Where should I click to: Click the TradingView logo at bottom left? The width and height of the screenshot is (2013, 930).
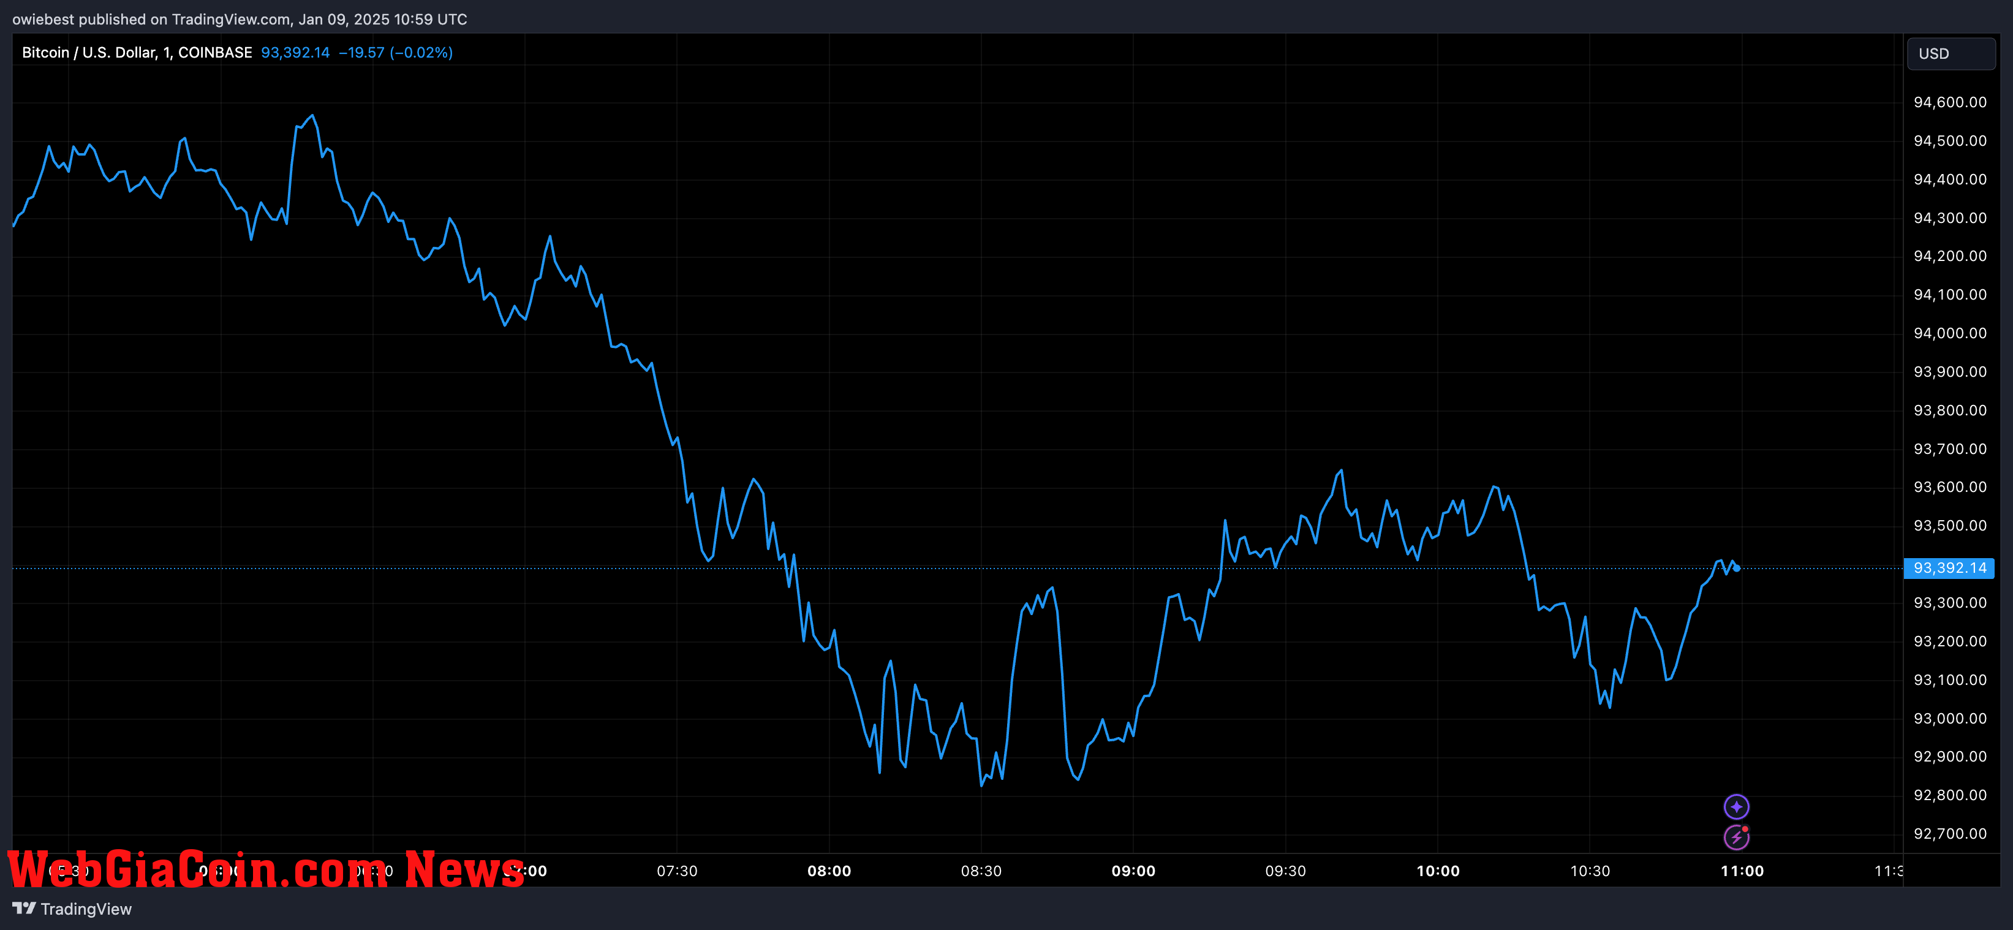(72, 909)
